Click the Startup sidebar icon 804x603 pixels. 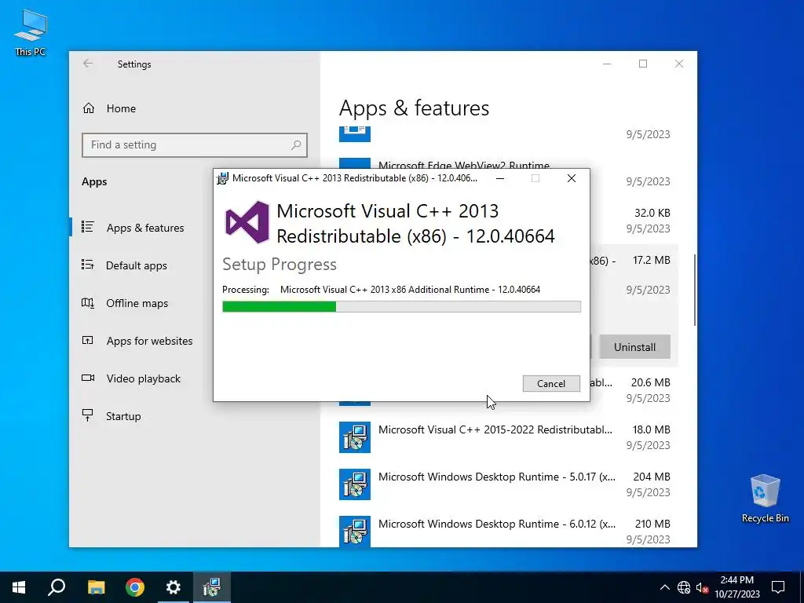88,415
